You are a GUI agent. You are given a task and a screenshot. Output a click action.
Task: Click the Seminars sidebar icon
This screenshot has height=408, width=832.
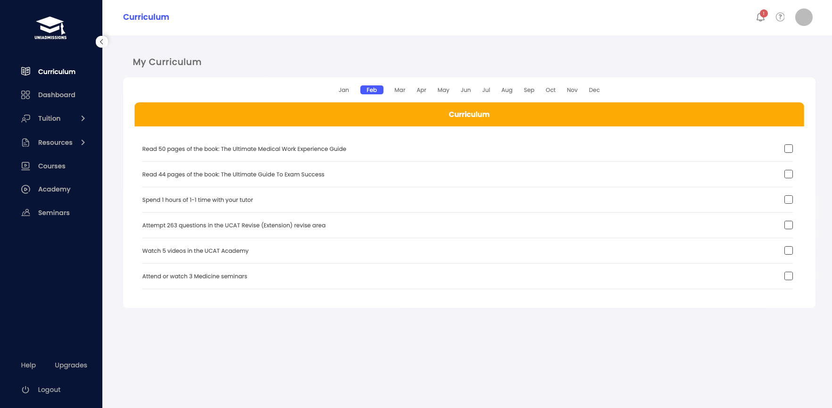25,213
